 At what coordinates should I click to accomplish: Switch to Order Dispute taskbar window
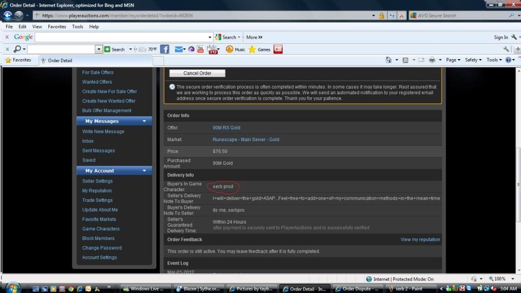pos(358,289)
